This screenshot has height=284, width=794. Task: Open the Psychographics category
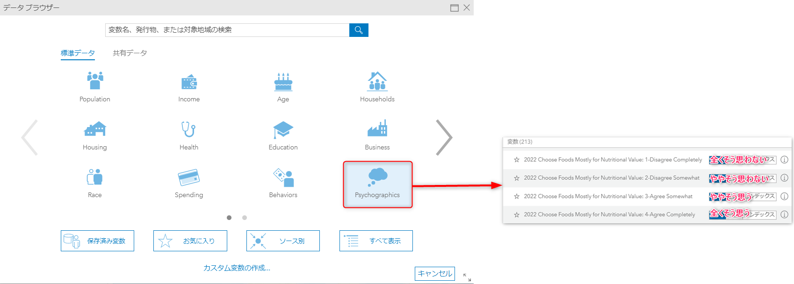tap(377, 185)
